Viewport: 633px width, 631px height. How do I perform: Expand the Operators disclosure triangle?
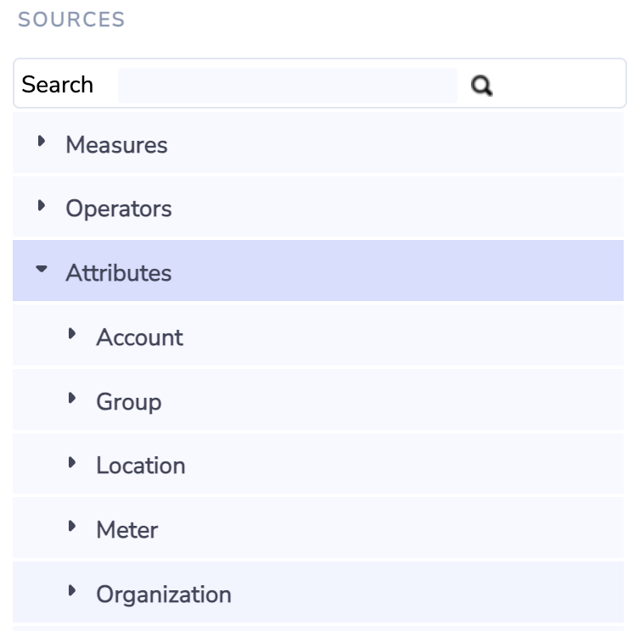pos(42,205)
